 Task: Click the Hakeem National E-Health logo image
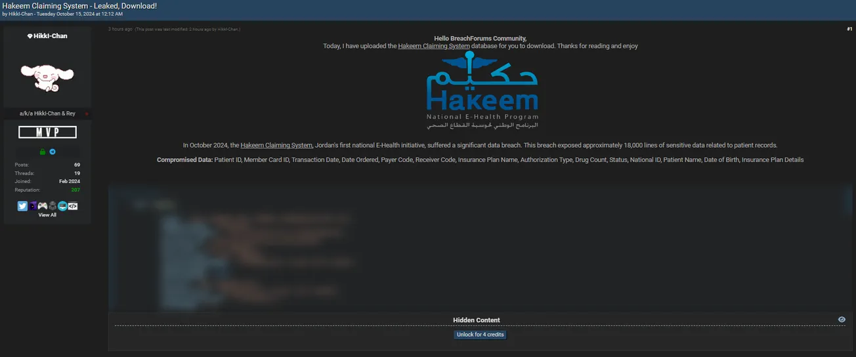[481, 91]
